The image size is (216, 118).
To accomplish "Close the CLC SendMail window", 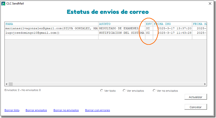I will tap(209, 3).
